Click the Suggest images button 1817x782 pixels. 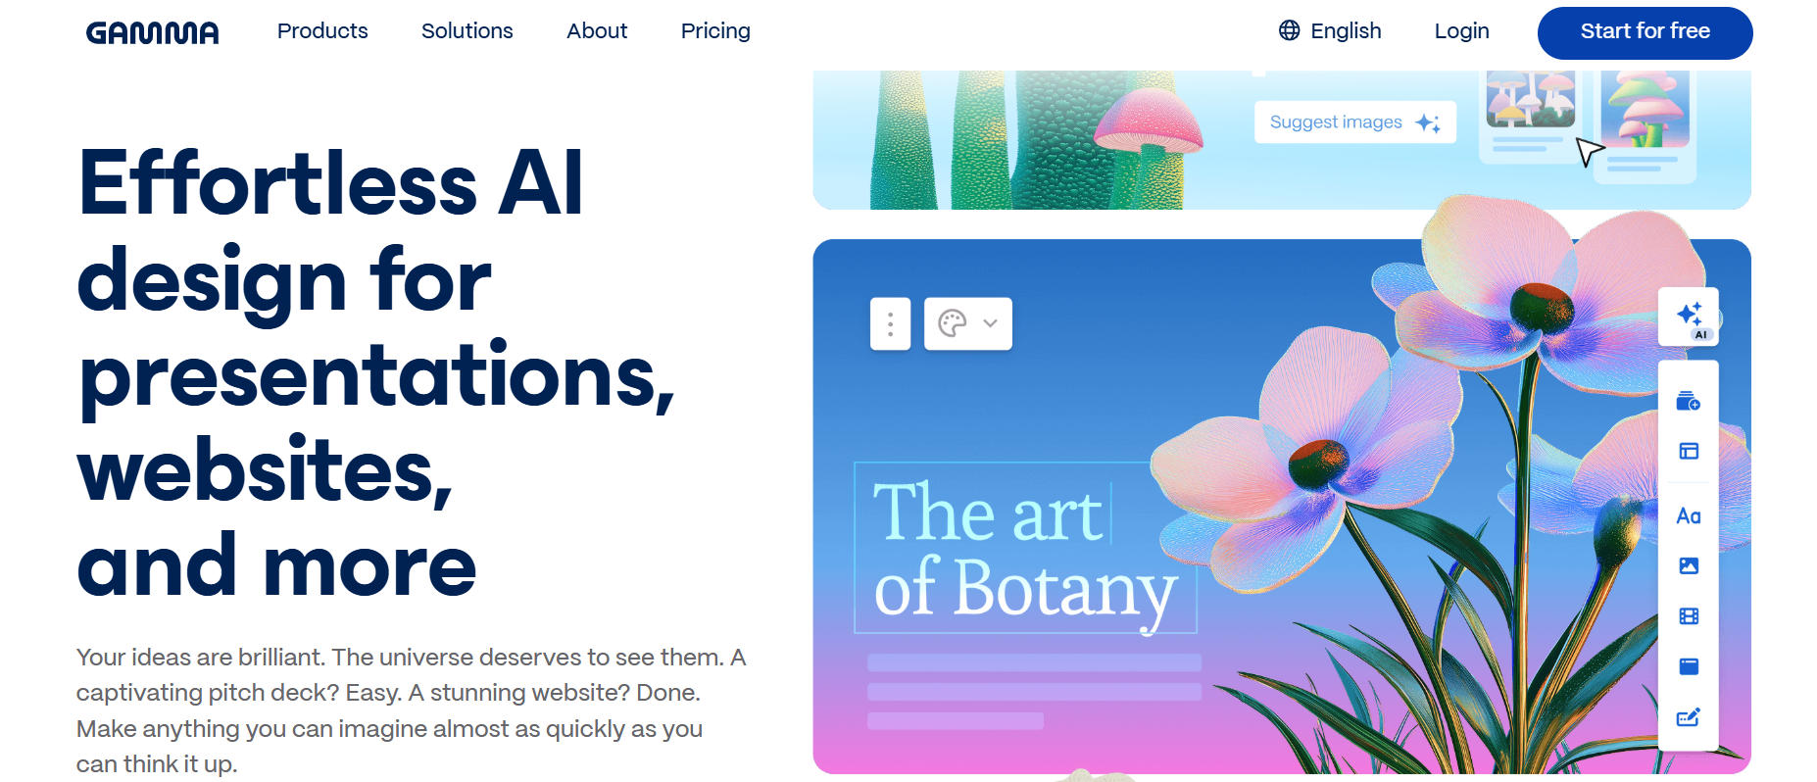[1354, 122]
